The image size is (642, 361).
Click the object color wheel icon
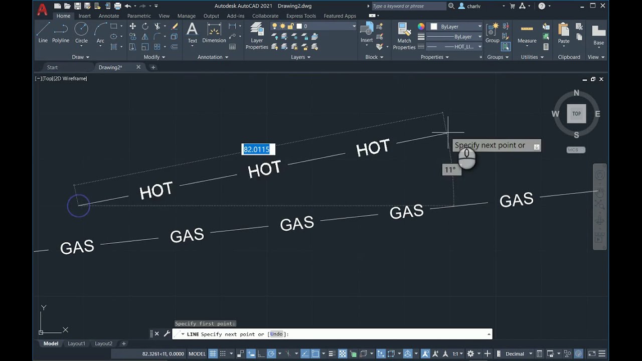click(421, 27)
